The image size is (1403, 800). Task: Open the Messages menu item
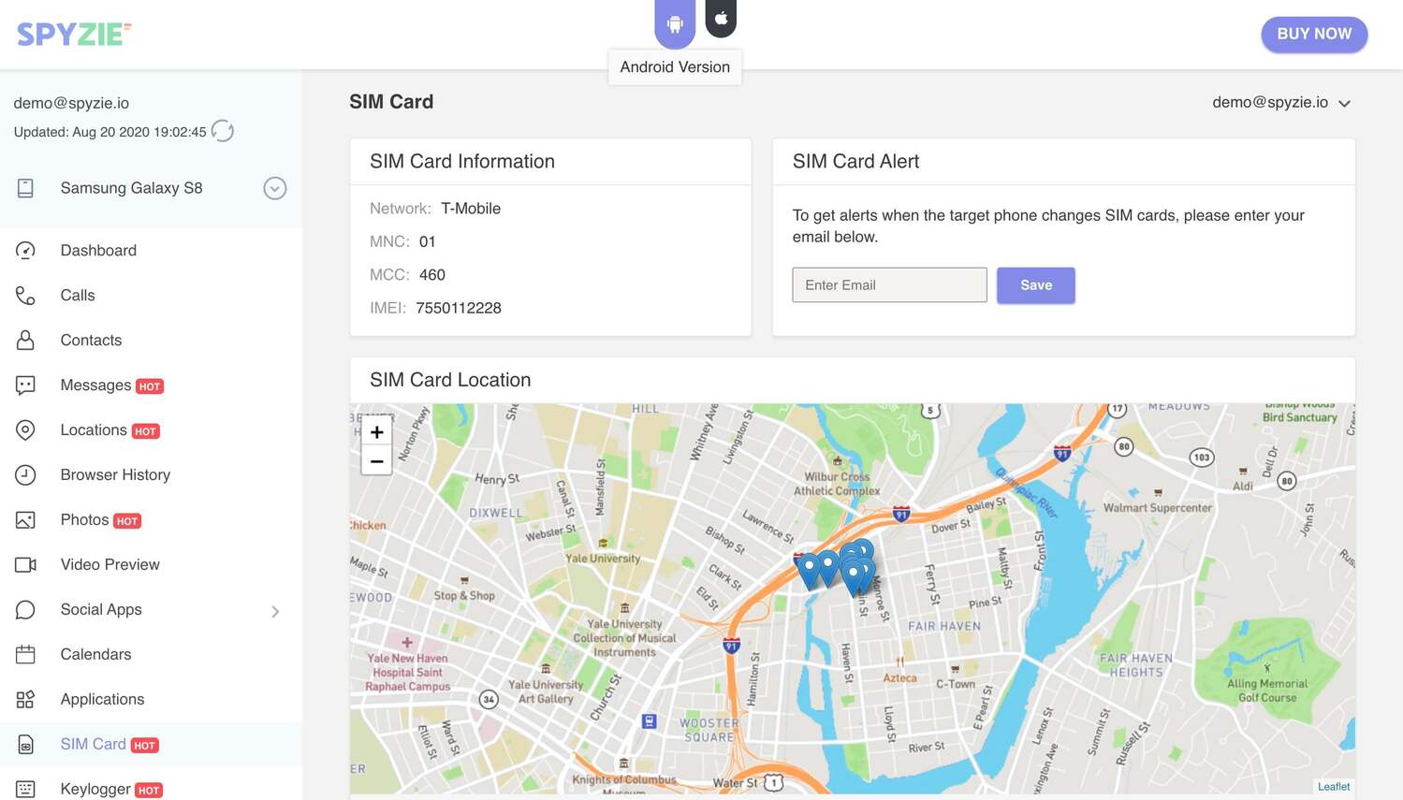pos(95,385)
